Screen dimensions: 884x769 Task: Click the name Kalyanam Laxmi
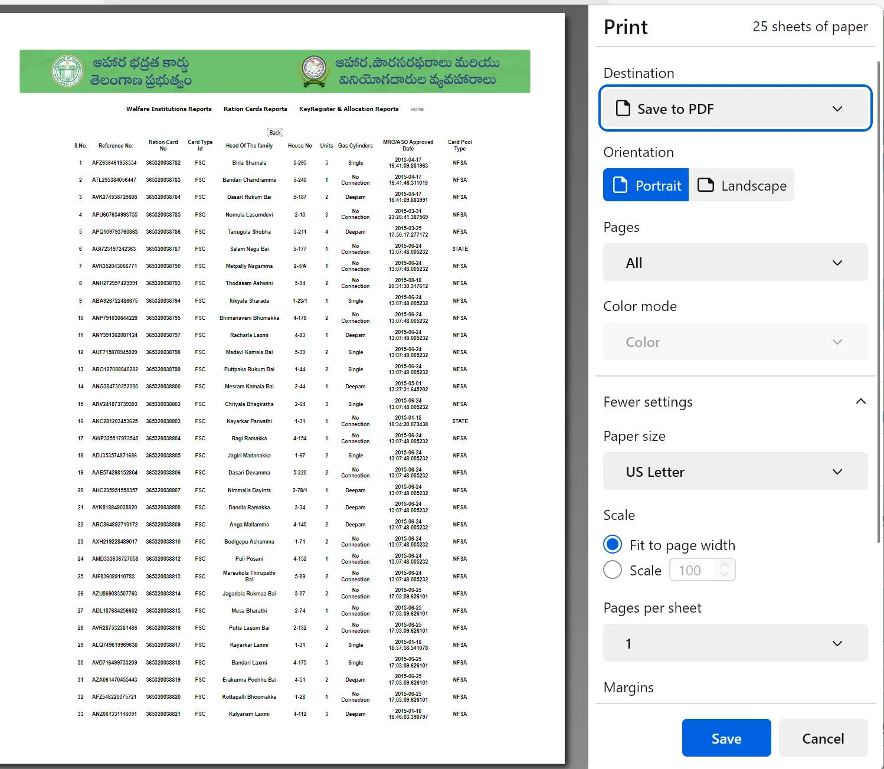(x=249, y=714)
